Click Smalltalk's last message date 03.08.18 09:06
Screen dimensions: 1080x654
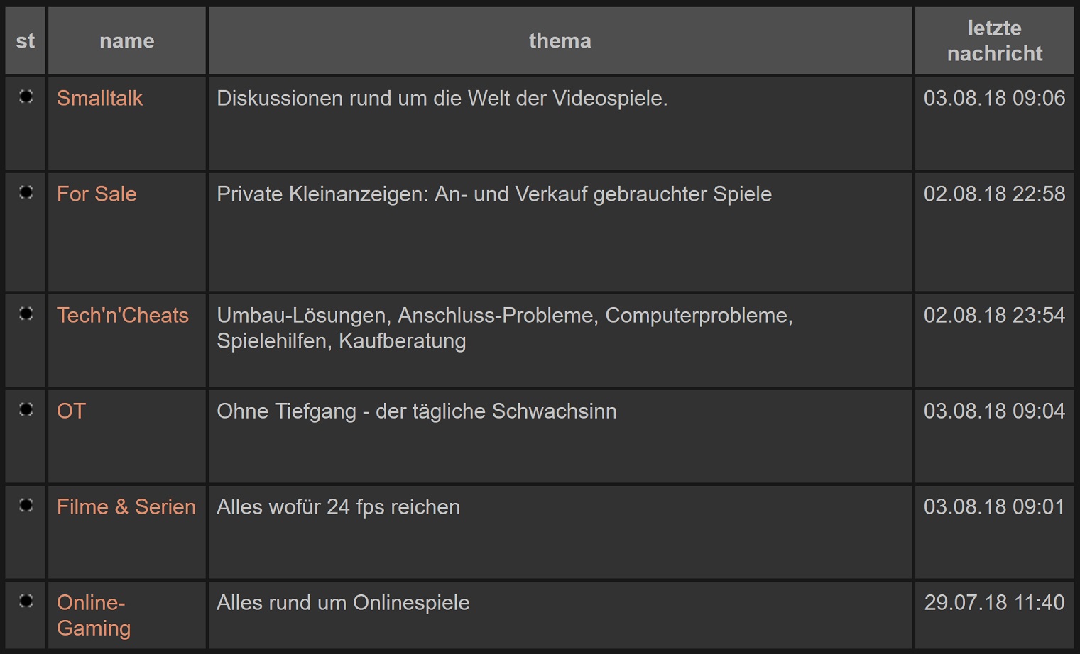click(994, 98)
